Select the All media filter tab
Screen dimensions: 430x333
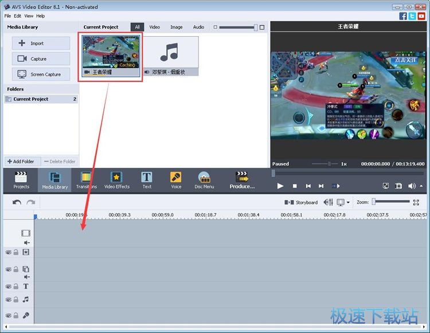(137, 27)
